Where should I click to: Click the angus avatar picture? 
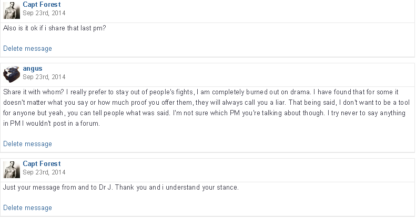point(12,74)
